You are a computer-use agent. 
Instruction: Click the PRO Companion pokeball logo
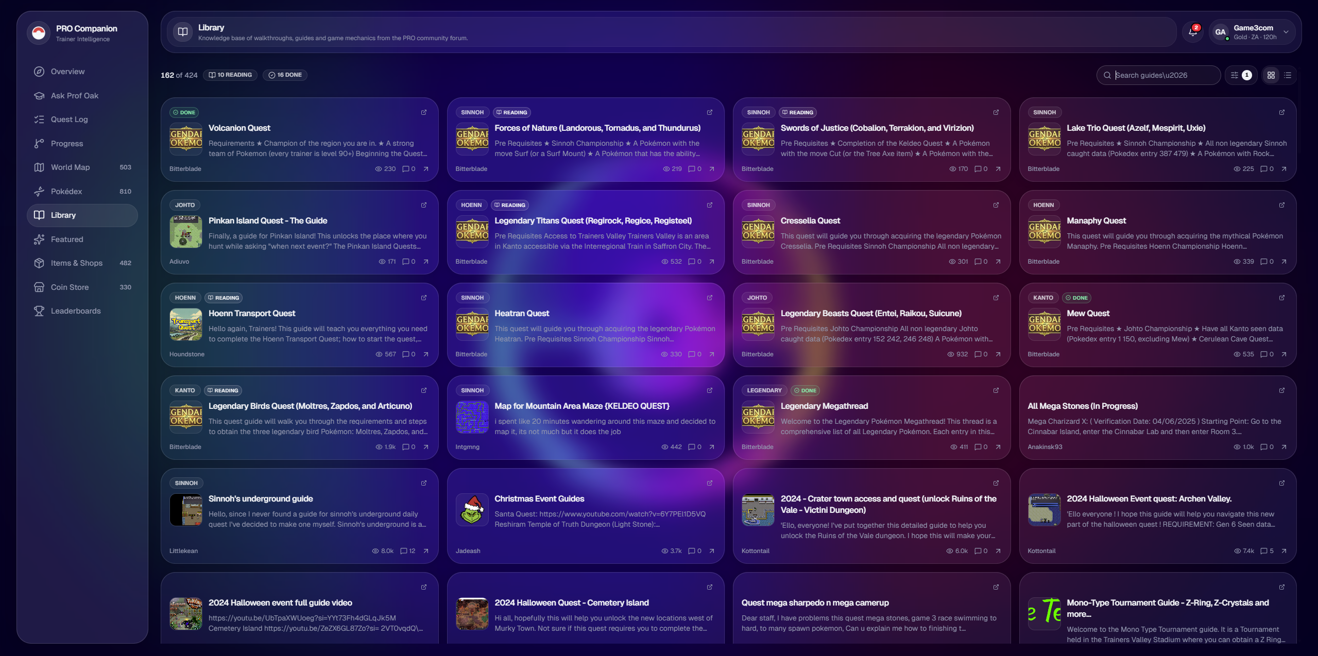click(39, 33)
